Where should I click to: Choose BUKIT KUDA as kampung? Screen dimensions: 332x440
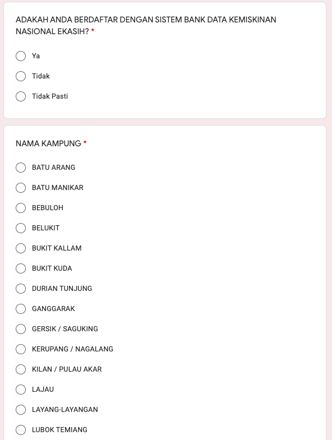[21, 268]
